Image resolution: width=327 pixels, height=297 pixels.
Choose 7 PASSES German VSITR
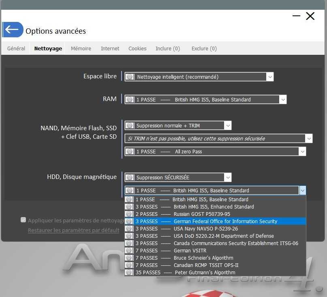[215, 251]
